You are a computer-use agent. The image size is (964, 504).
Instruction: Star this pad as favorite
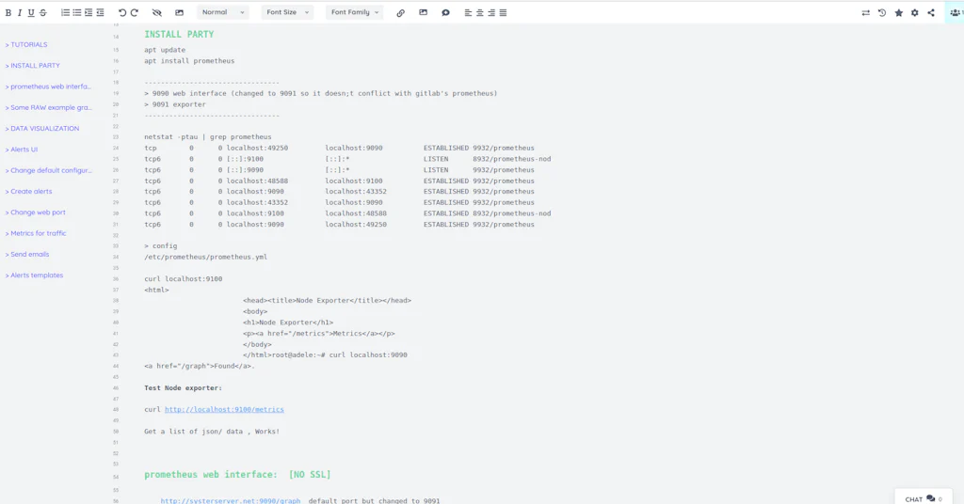[x=899, y=12]
